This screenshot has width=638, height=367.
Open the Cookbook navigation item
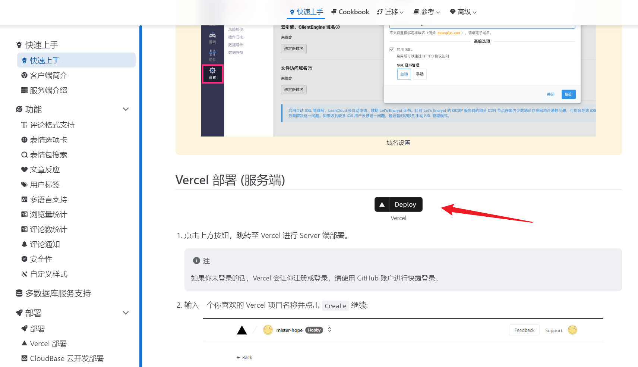click(350, 12)
